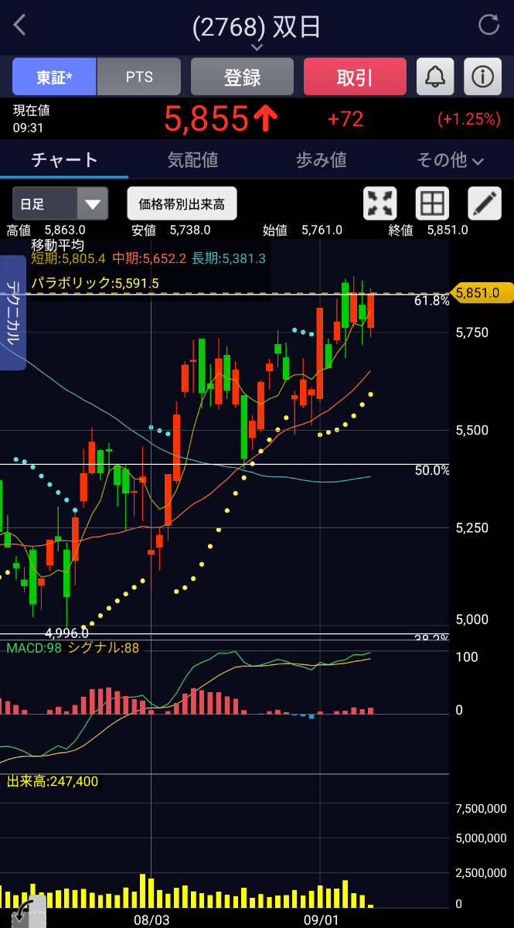The image size is (514, 928).
Task: Open the 日足 timeframe dropdown
Action: [60, 203]
